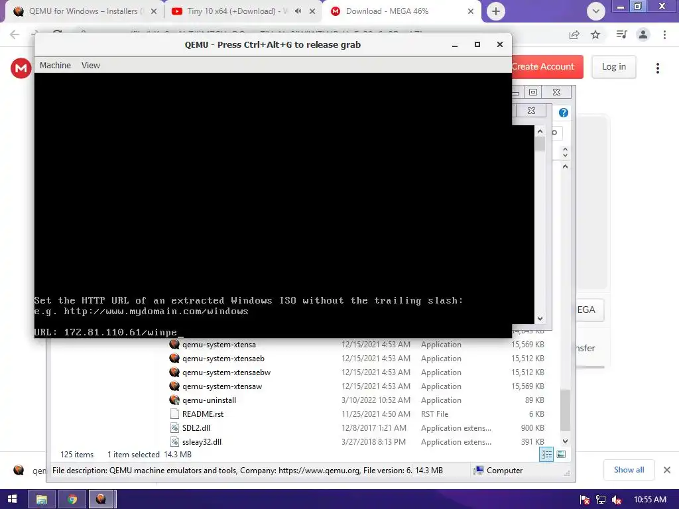Close the Tiny 10 x64 YouTube tab
This screenshot has height=509, width=679.
click(x=312, y=12)
